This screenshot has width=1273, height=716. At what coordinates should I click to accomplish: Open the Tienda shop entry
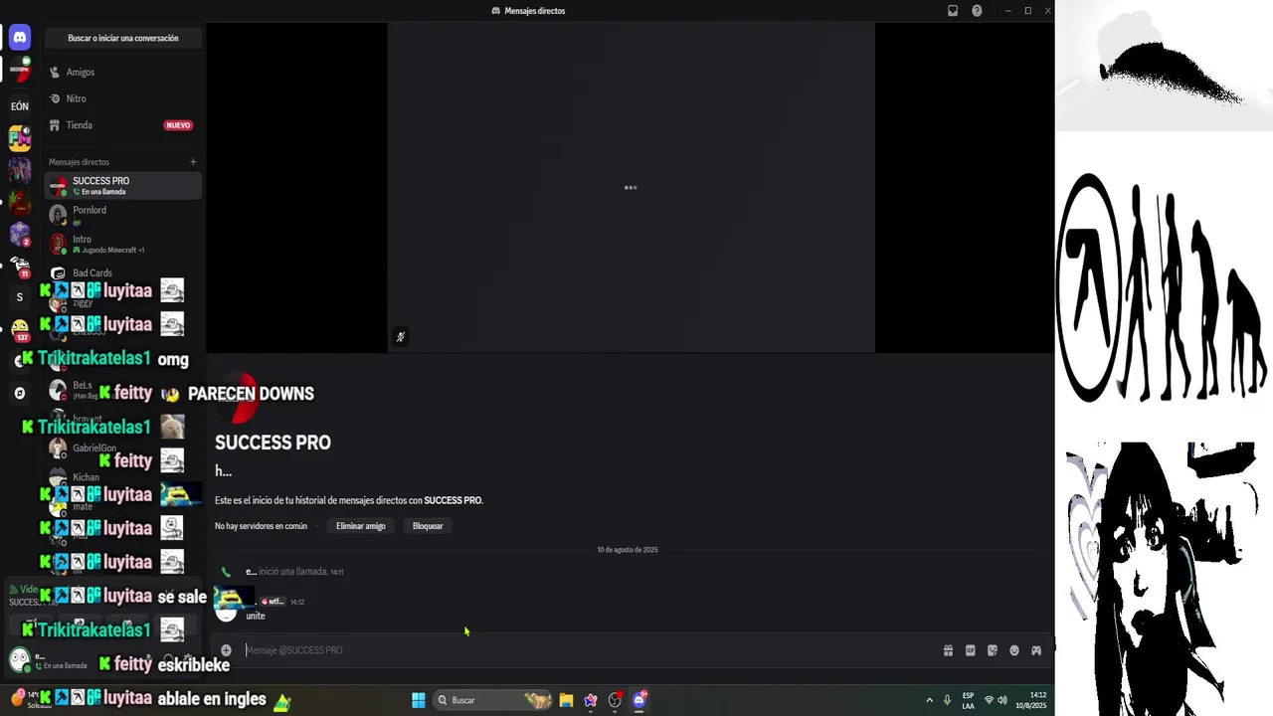(123, 125)
